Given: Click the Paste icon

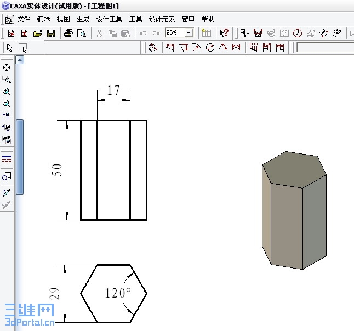Looking at the screenshot, I should tap(125, 33).
